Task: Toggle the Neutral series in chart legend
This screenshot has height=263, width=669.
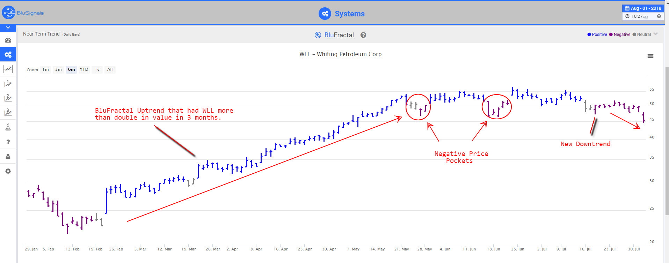Action: tap(642, 35)
